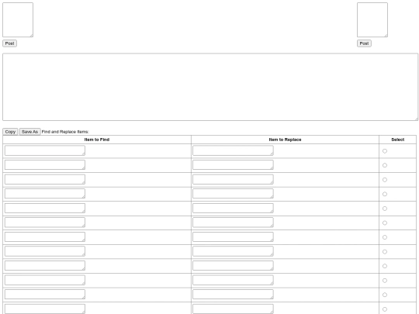Click the Save As button
The height and width of the screenshot is (314, 419).
click(29, 132)
